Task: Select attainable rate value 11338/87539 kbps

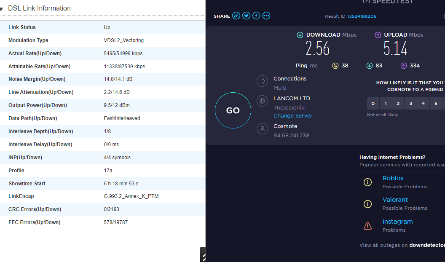Action: pyautogui.click(x=124, y=67)
